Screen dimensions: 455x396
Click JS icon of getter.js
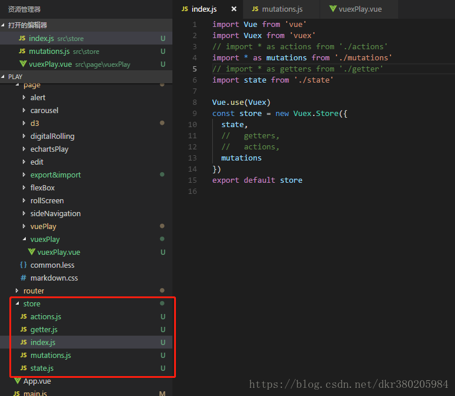tap(23, 329)
